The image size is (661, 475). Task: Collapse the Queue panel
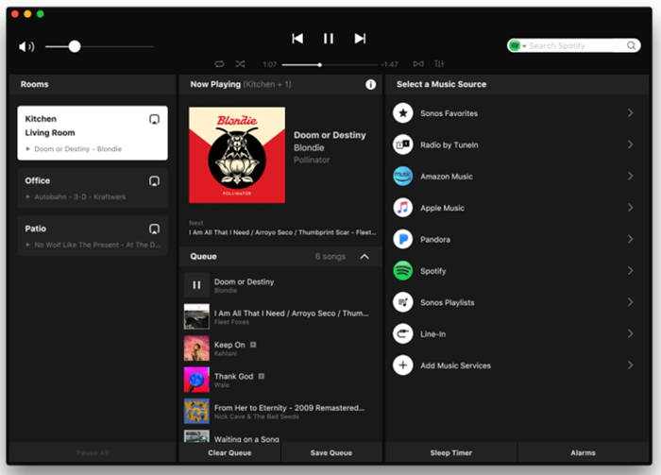click(x=364, y=257)
